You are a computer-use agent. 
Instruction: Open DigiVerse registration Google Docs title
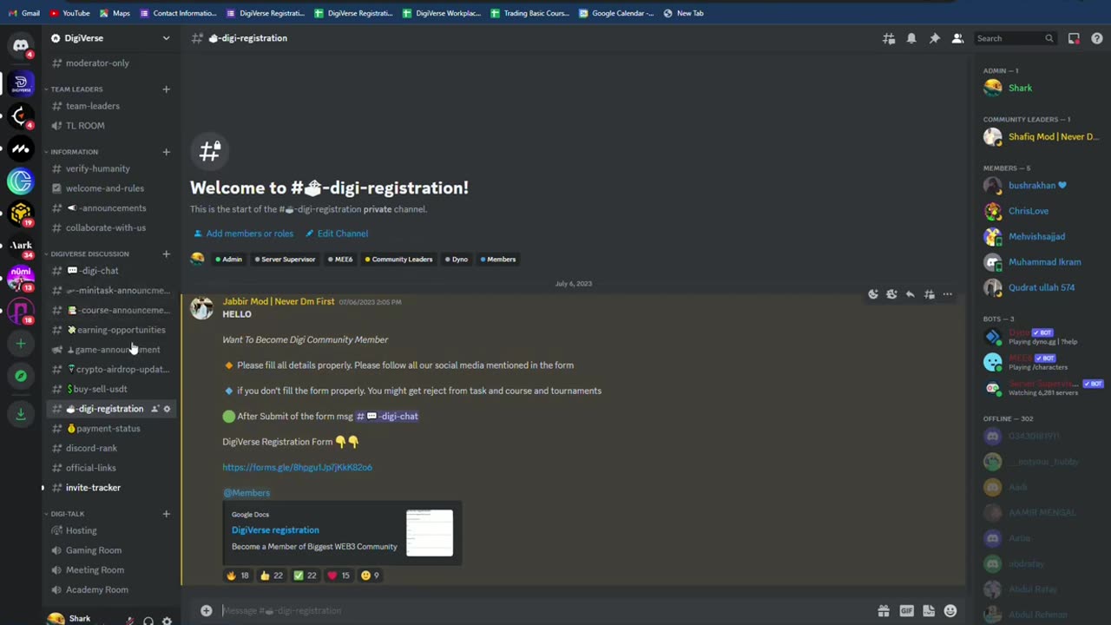(x=275, y=530)
